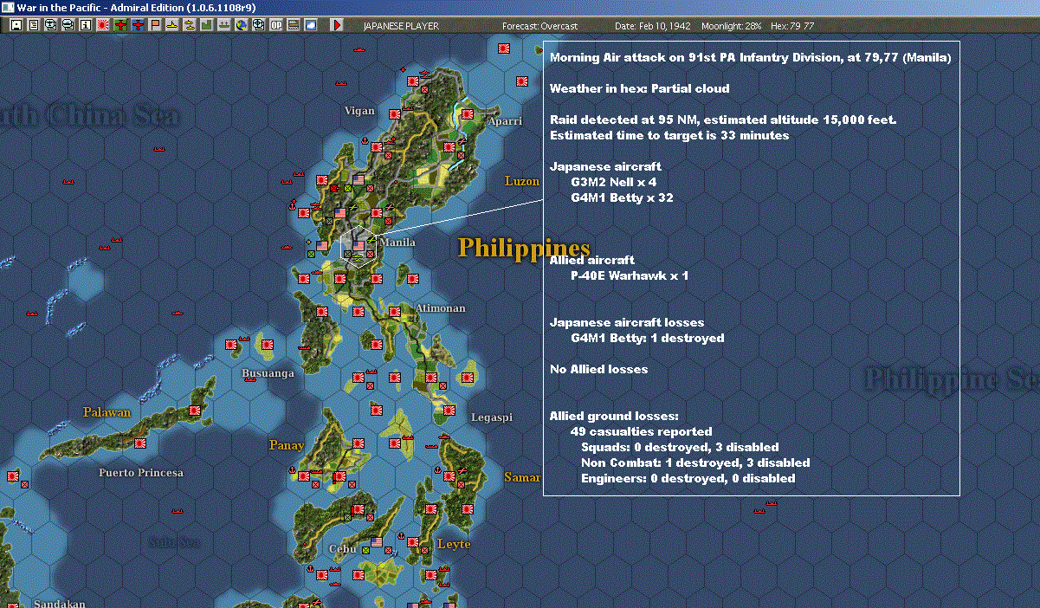Click the globe toolbar icon

pyautogui.click(x=241, y=25)
